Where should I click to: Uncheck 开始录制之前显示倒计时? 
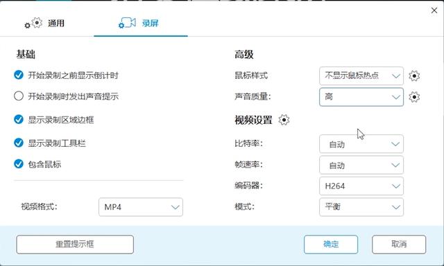coord(19,76)
